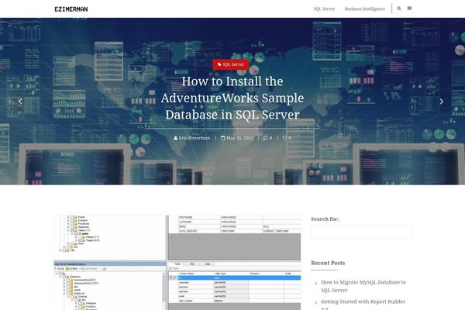Screen dimensions: 465x310
Task: Open the EZIMERMAN site logo
Action: click(71, 9)
